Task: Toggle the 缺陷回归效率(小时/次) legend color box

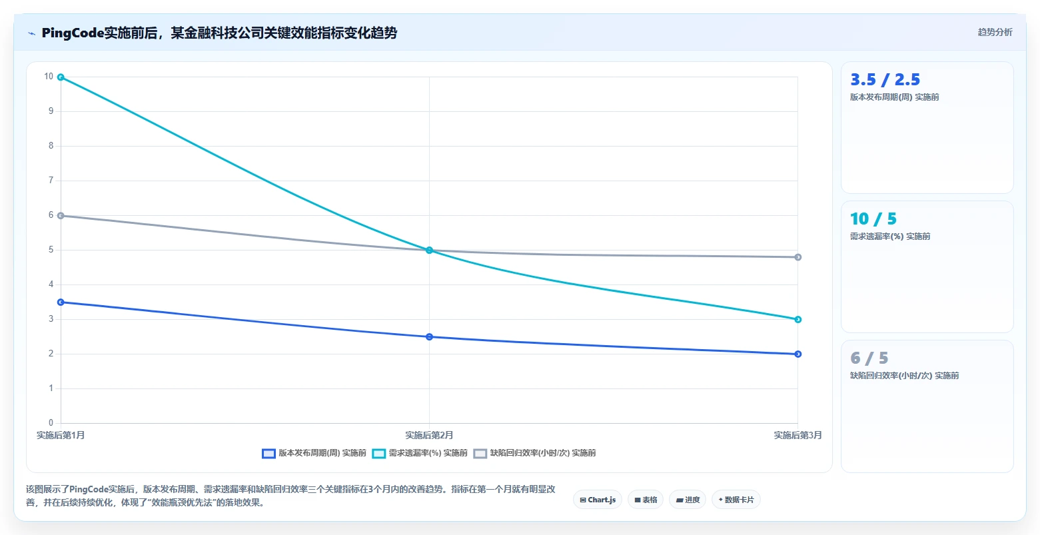Action: coord(480,454)
